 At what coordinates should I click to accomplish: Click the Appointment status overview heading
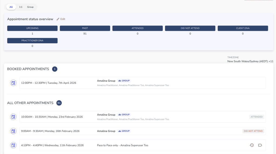[30, 19]
